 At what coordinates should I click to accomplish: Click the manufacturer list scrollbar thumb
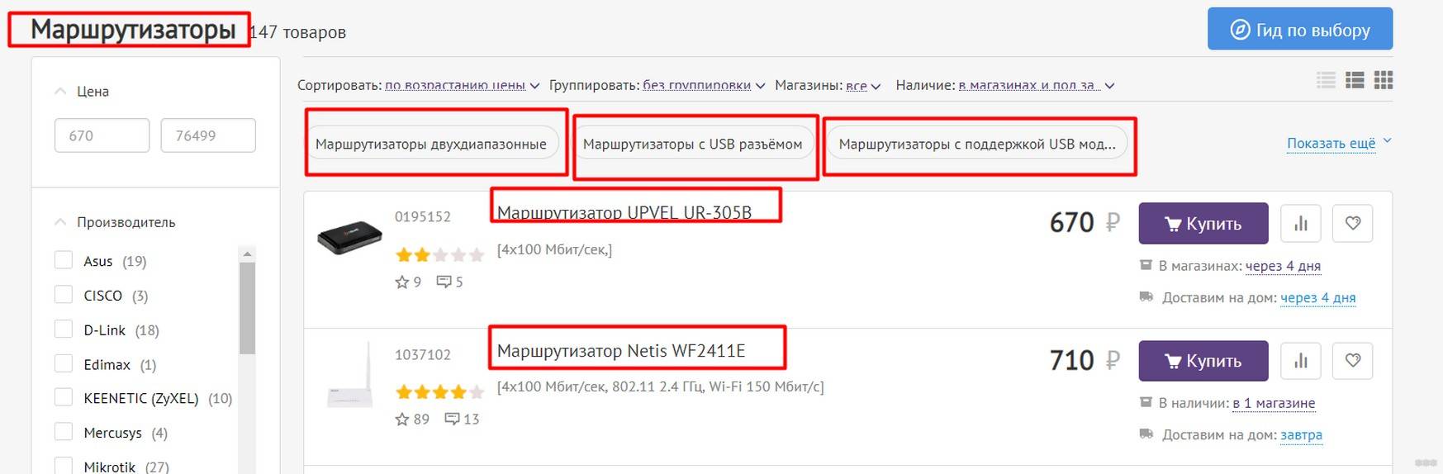pos(247,307)
